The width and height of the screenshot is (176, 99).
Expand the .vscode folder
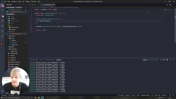12,18
